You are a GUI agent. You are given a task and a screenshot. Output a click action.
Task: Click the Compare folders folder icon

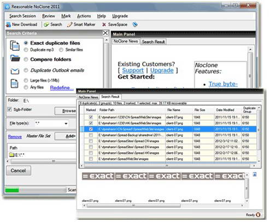pos(15,58)
